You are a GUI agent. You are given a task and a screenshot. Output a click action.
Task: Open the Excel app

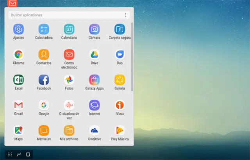[x=18, y=80]
